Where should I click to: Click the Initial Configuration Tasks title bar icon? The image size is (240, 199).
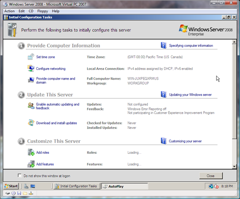(6, 17)
